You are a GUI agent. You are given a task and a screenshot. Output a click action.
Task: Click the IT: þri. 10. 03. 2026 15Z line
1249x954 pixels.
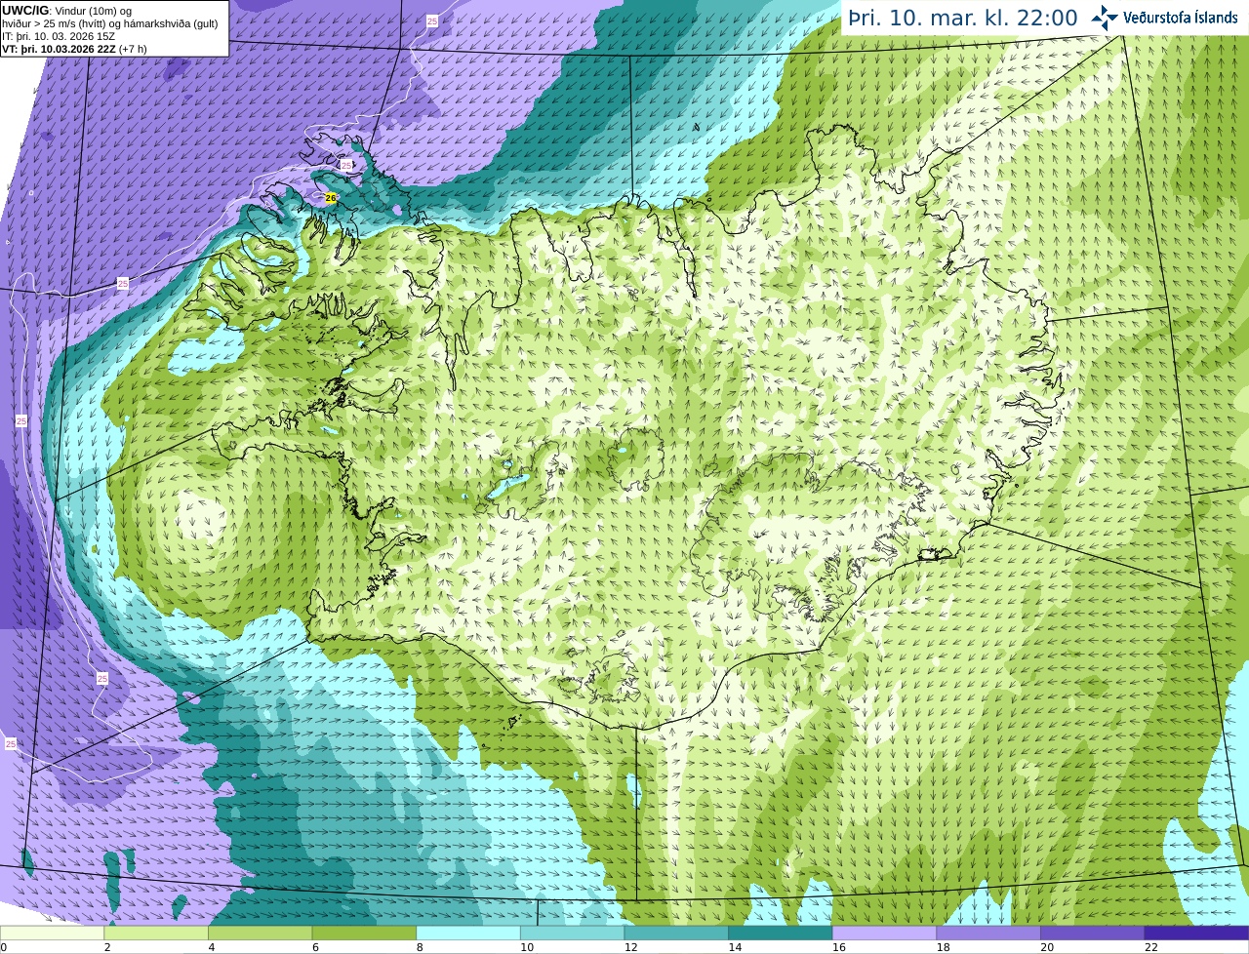59,36
